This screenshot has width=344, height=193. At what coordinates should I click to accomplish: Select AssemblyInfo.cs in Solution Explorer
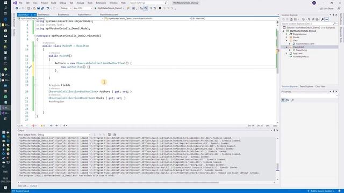pos(301,57)
